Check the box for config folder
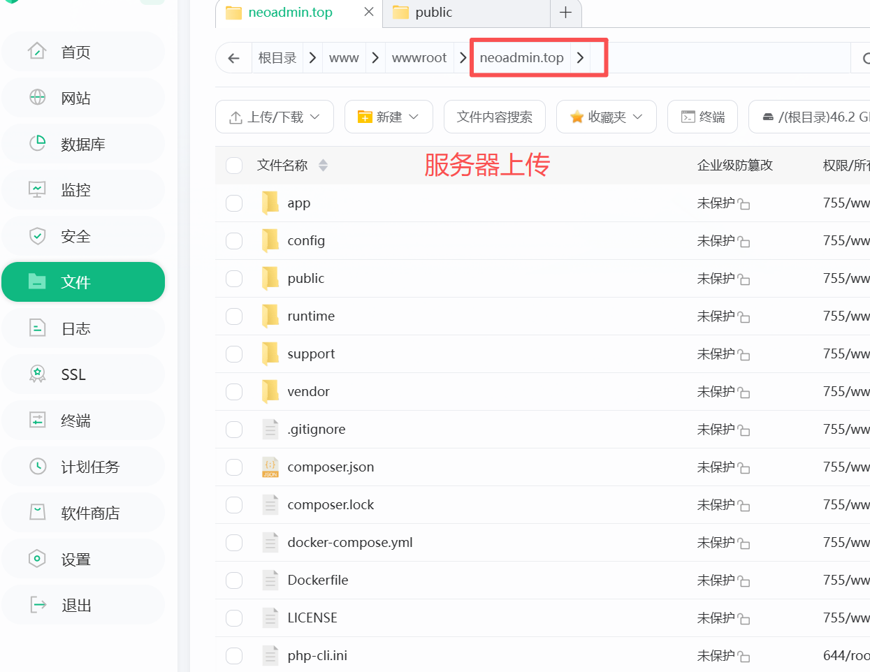Image resolution: width=870 pixels, height=672 pixels. click(234, 241)
